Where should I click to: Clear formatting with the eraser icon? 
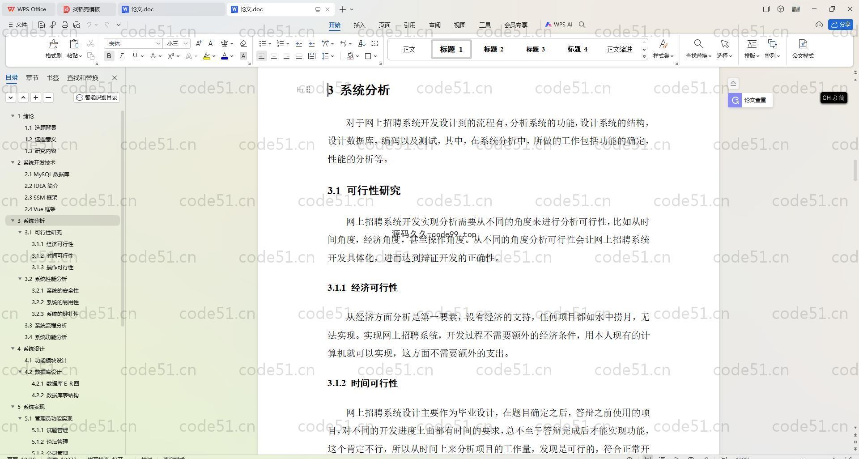(243, 43)
